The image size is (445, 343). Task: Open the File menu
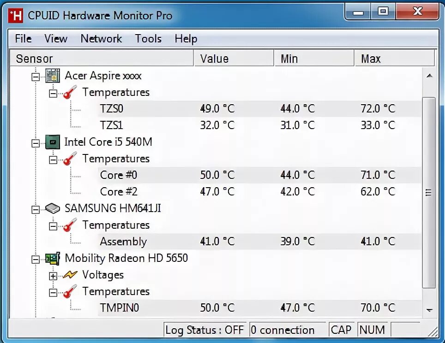[x=23, y=39]
